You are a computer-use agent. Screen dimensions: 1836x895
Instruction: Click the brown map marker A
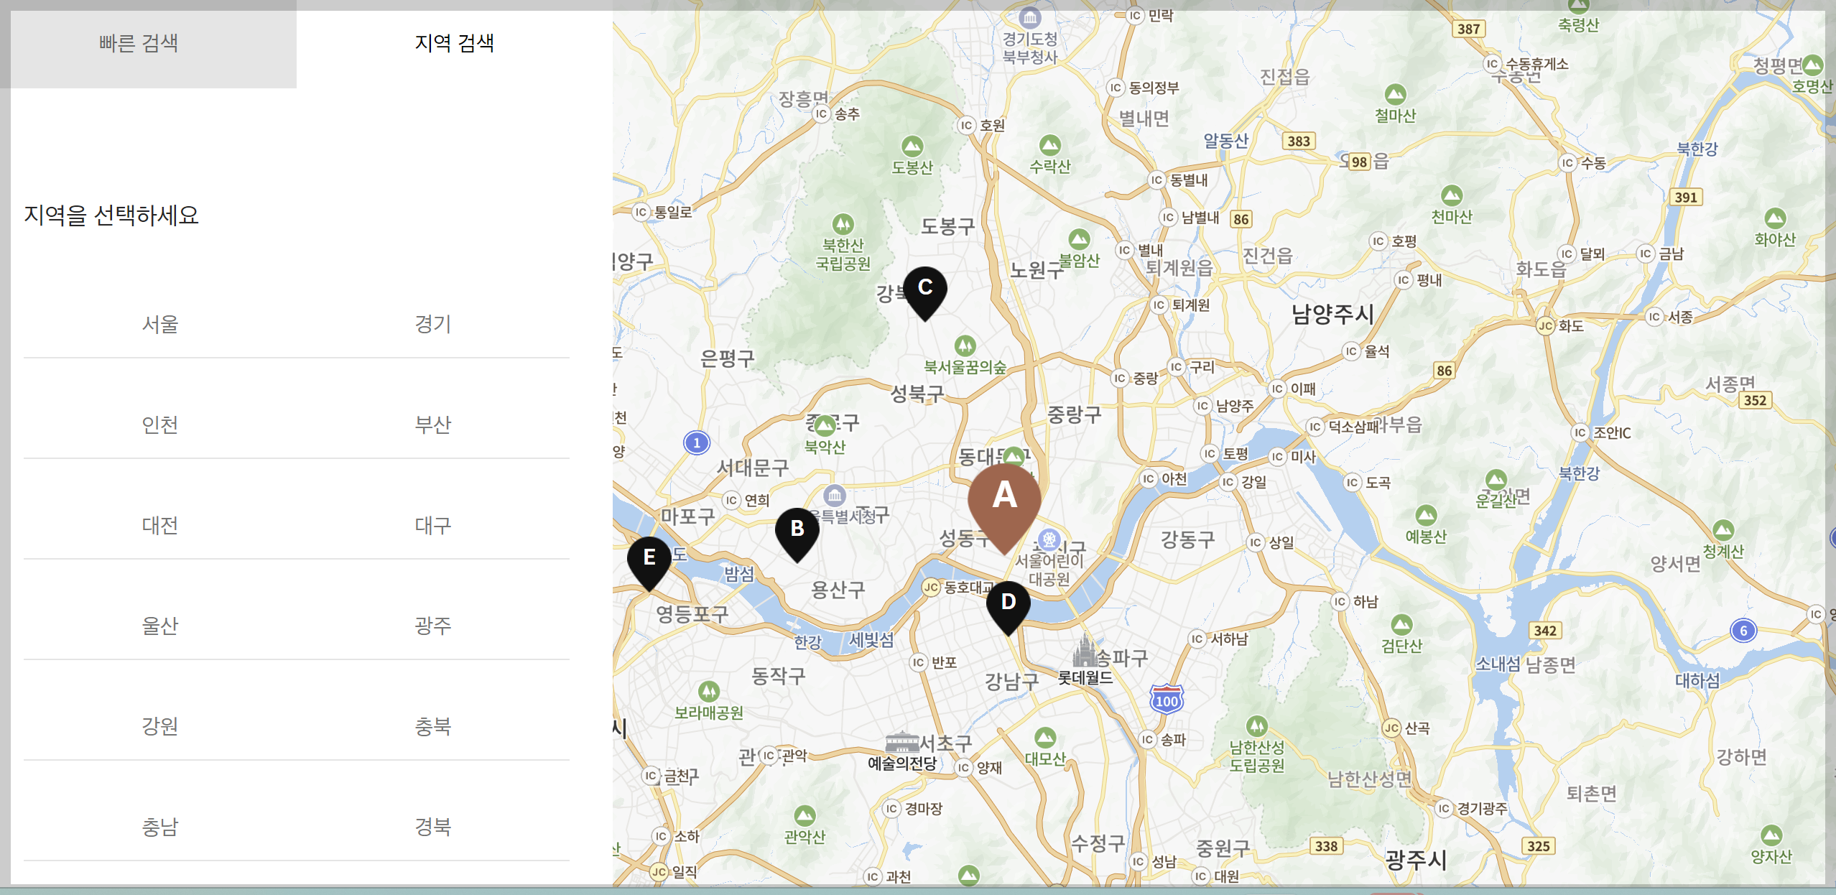[1003, 500]
